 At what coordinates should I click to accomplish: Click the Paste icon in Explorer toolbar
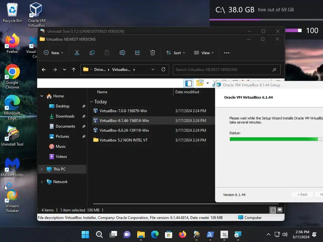(x=107, y=53)
